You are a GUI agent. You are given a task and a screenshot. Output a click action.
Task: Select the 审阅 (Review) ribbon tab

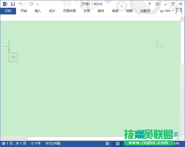click(x=115, y=11)
